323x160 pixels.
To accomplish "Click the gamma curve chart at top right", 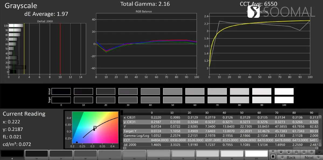I will pos(259,44).
